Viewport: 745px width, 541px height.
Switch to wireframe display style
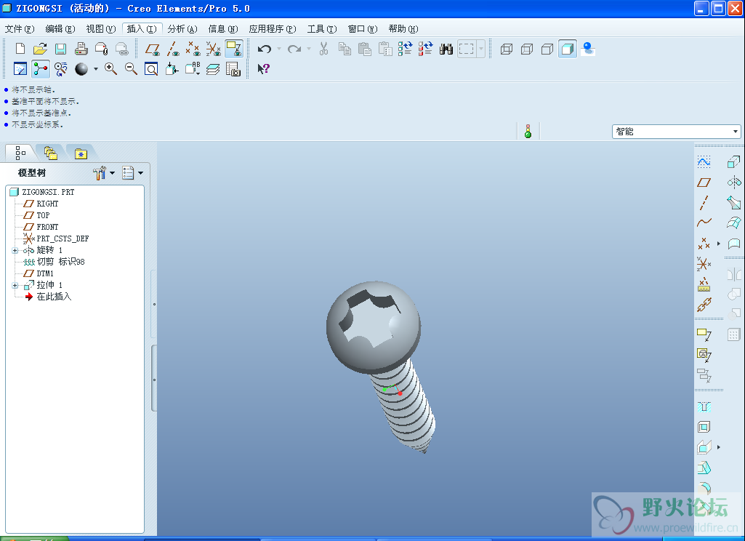507,49
